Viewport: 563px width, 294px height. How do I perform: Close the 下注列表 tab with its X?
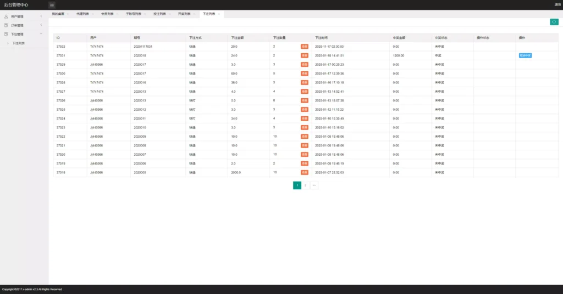coord(218,14)
